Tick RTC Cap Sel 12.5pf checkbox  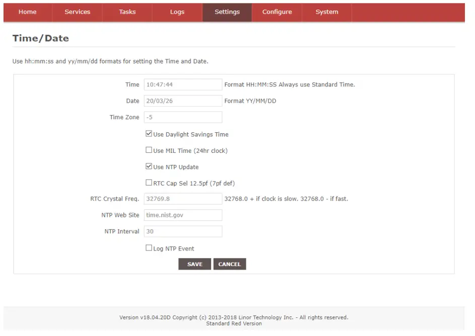tap(149, 183)
